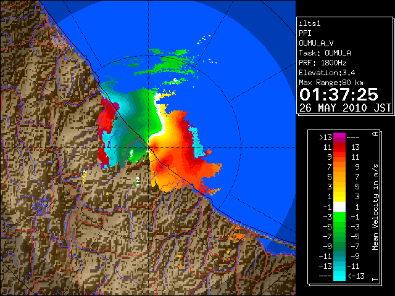Click the "T" marker at the legend bottom
Screen dimensions: 395x296
click(375, 279)
